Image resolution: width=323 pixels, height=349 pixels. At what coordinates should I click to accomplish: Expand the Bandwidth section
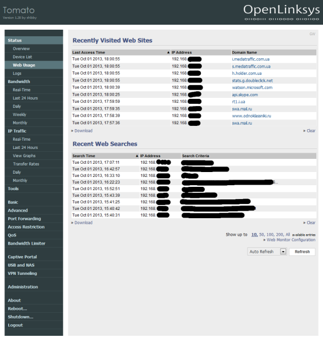pos(19,82)
